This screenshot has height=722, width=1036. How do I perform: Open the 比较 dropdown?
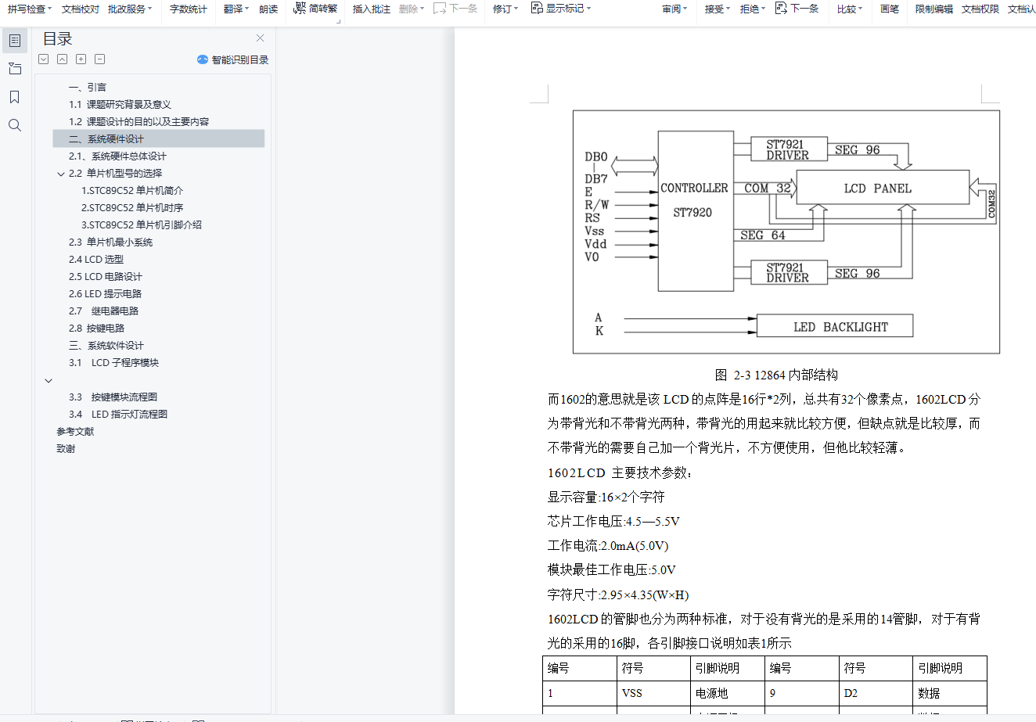click(x=850, y=9)
